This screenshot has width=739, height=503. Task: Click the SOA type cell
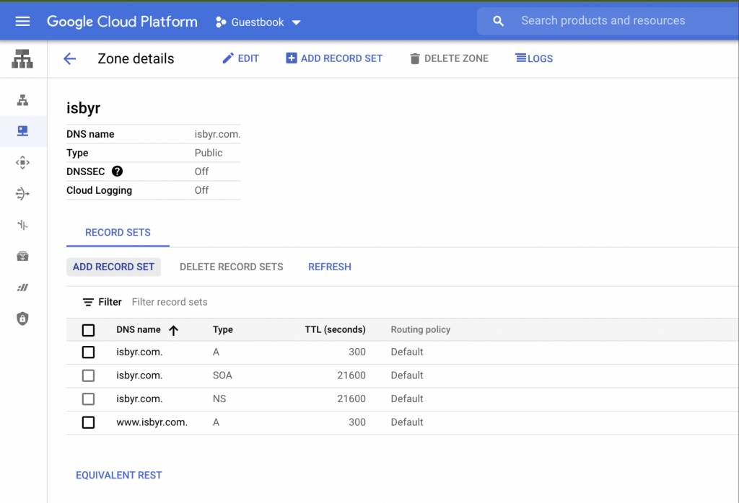click(222, 375)
